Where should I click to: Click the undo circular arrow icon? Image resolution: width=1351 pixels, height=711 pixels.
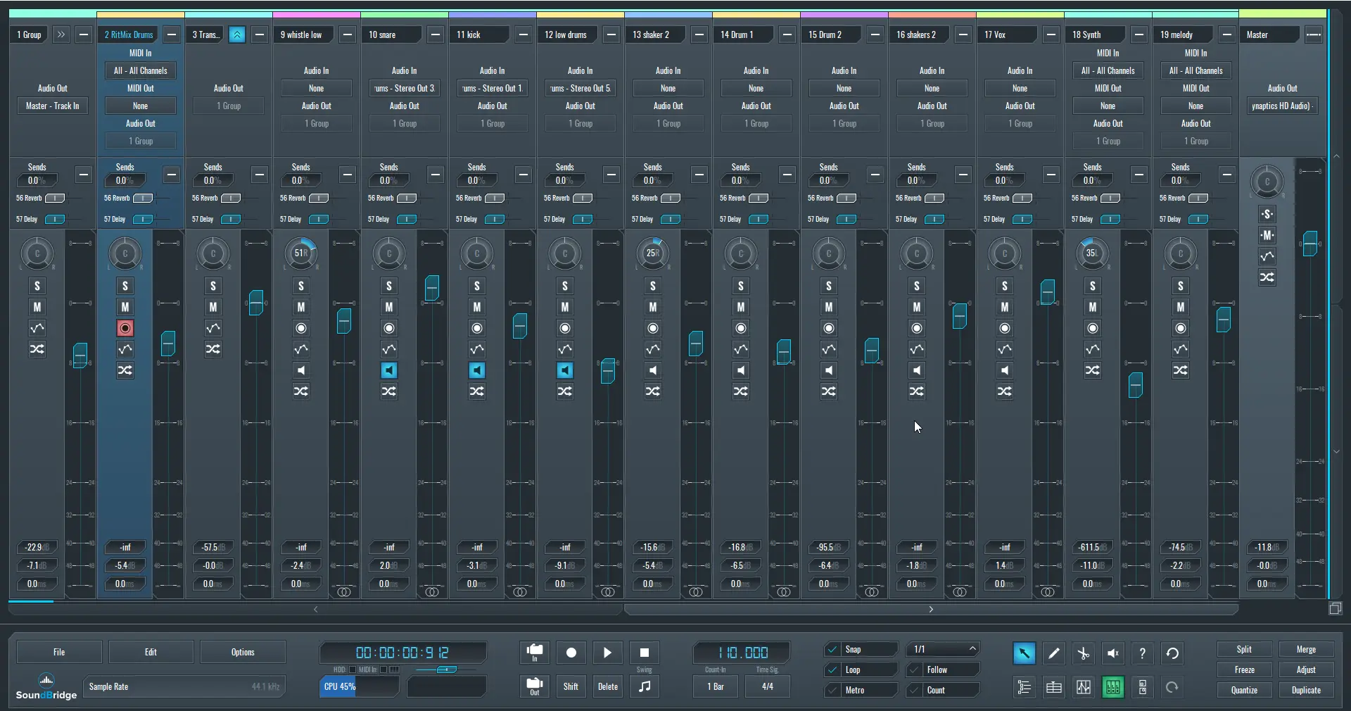coord(1172,653)
